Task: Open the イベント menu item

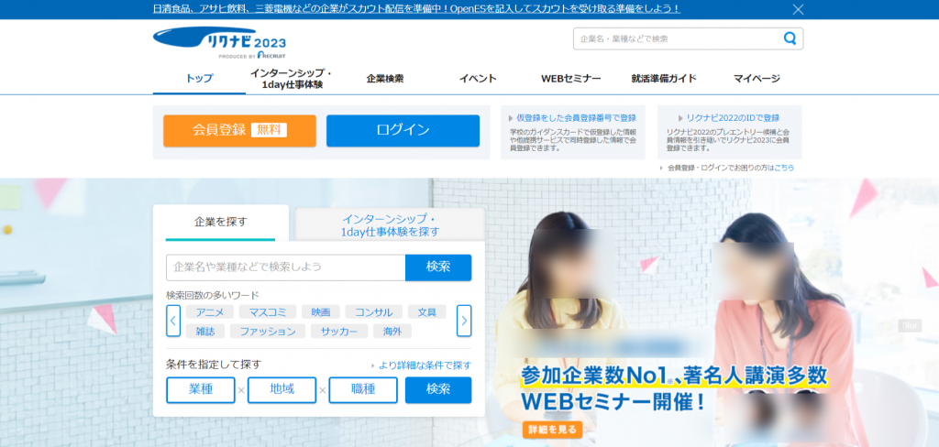Action: coord(478,79)
